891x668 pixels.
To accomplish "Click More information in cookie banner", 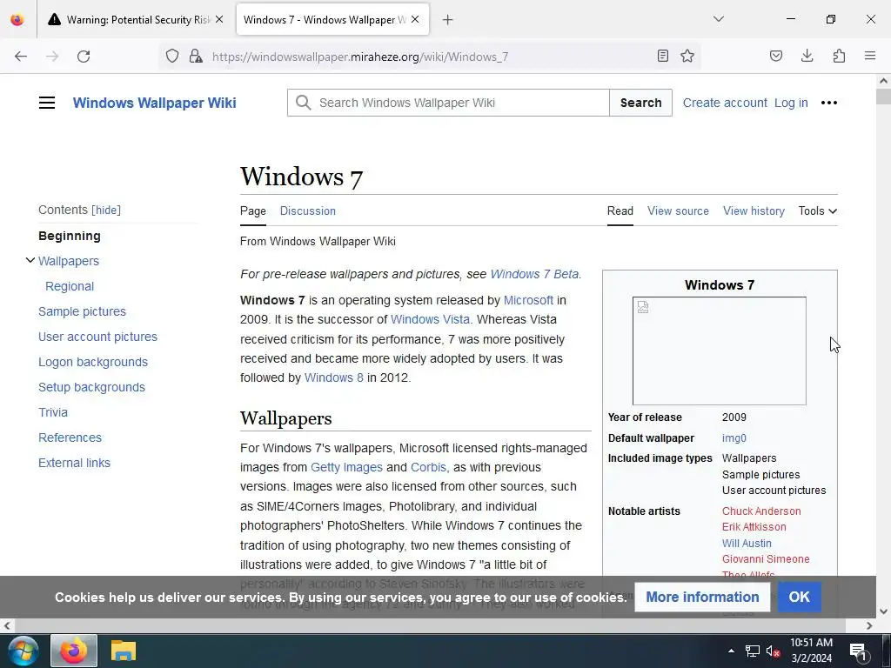I will [702, 597].
